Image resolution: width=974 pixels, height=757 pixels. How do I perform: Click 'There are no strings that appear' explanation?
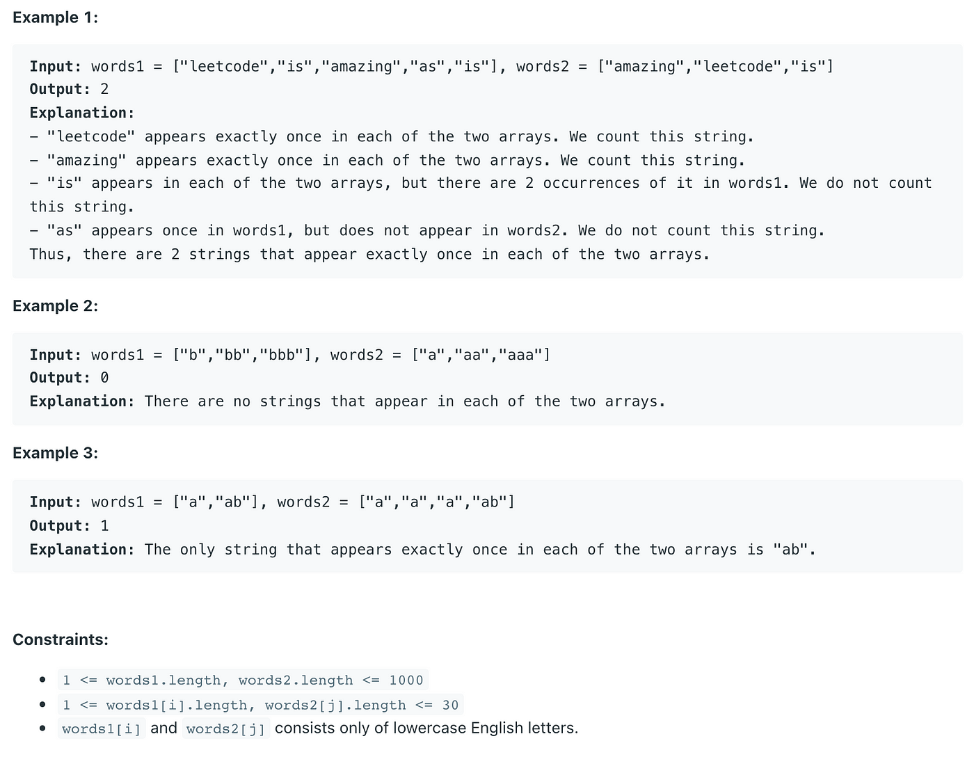(405, 401)
